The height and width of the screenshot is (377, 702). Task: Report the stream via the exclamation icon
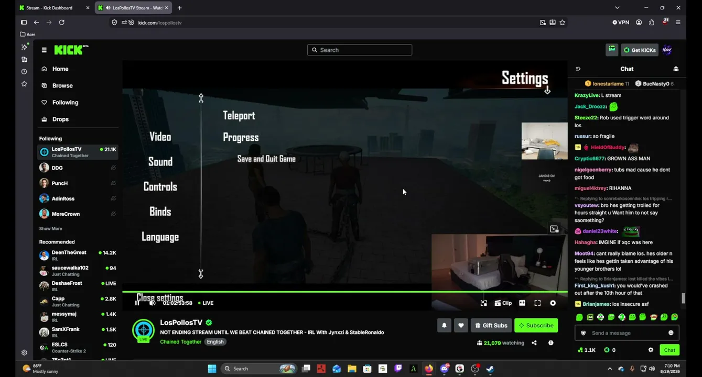pos(550,343)
